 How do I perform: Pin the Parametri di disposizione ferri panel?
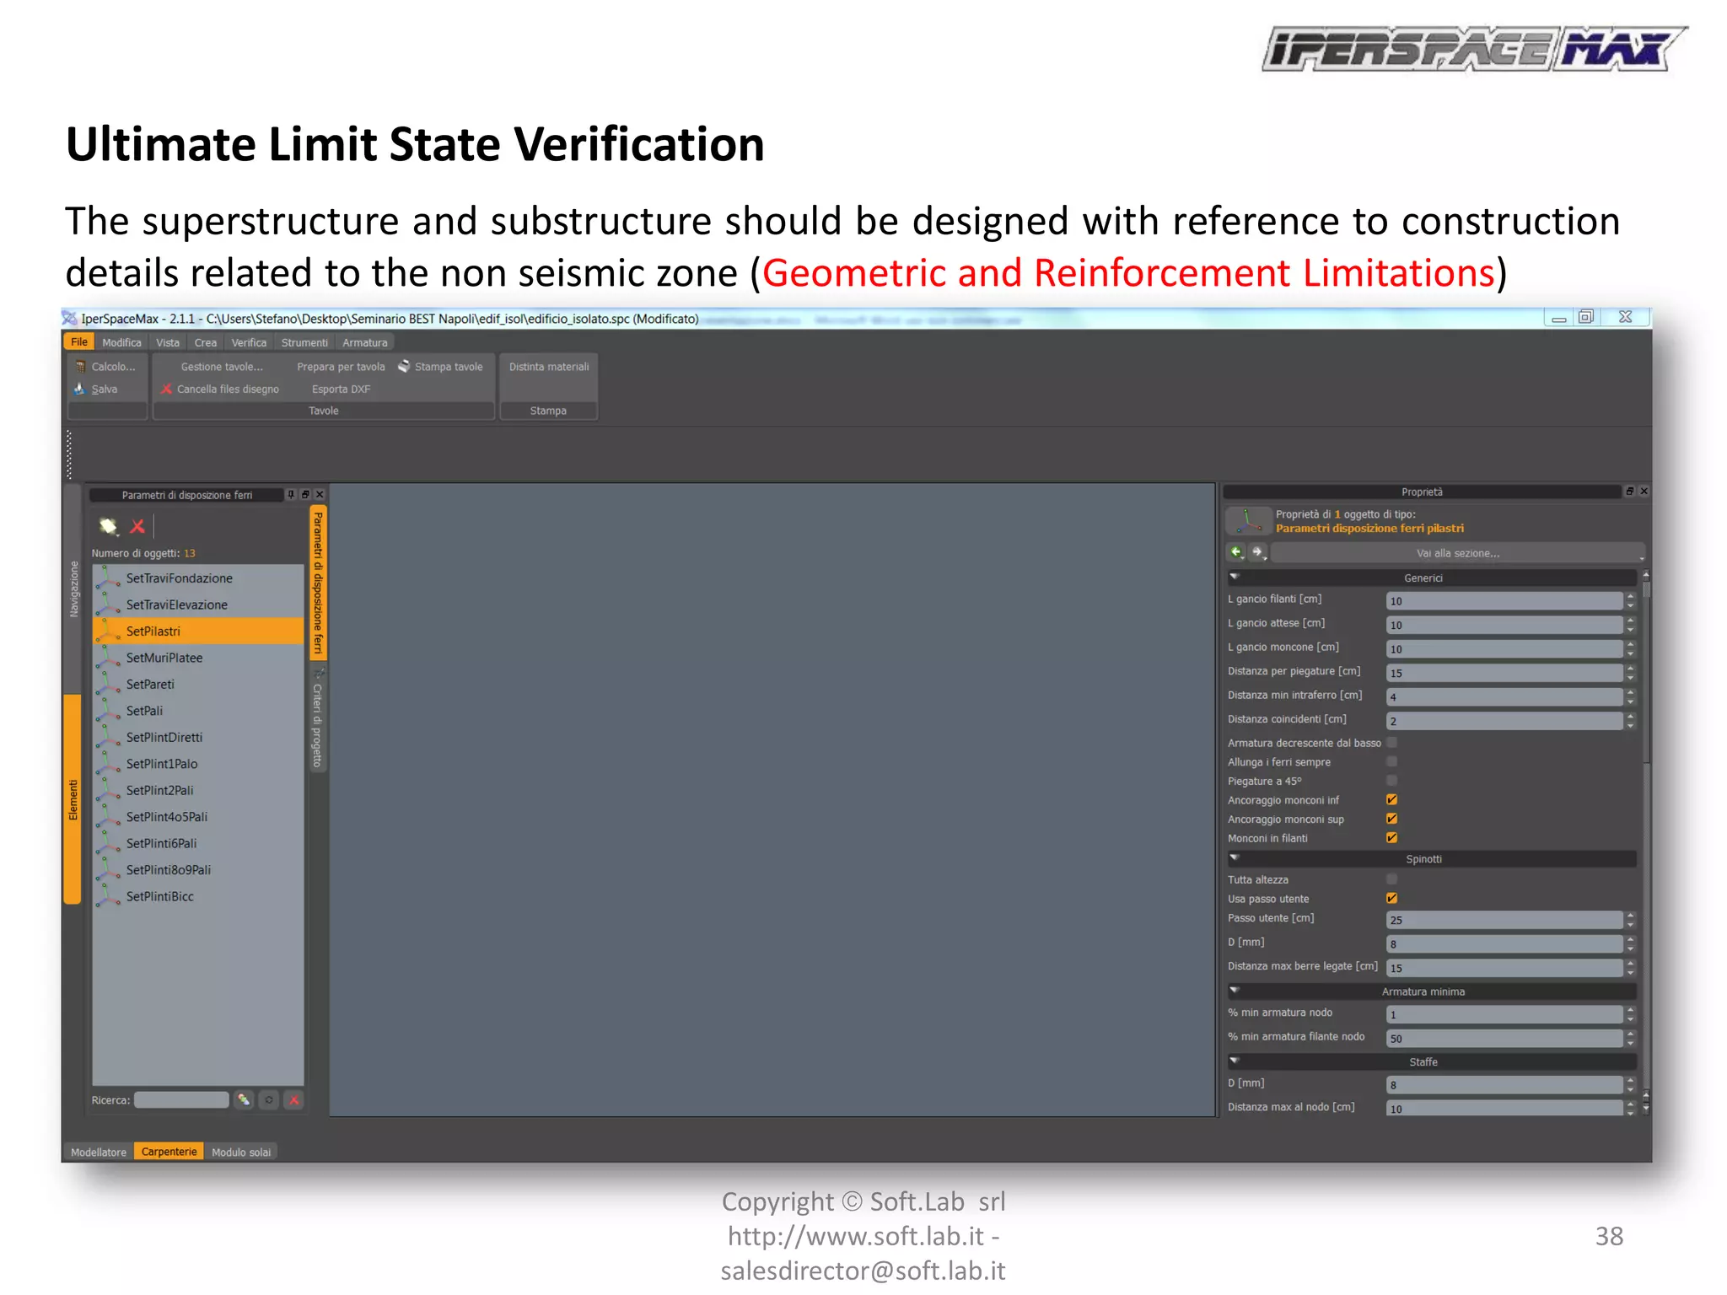[291, 495]
